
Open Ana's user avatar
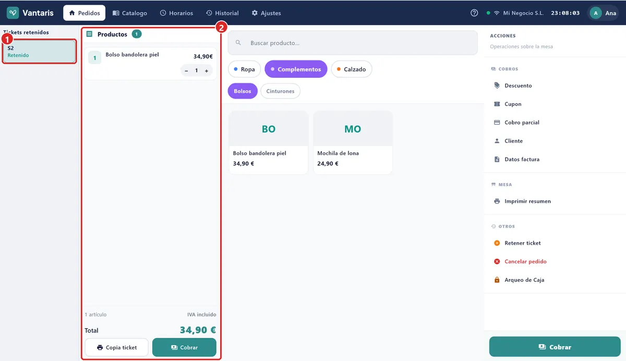point(595,13)
